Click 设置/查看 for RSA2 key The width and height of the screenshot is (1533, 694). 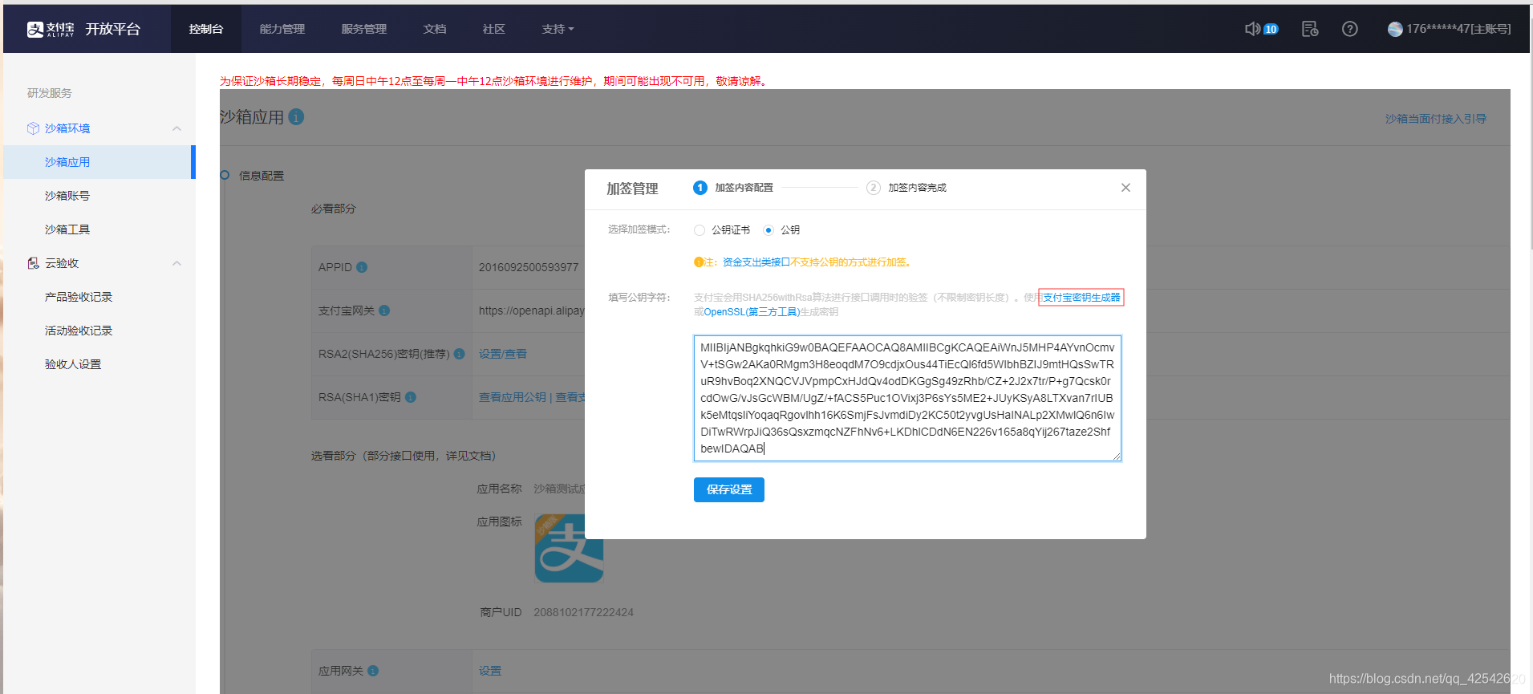coord(503,354)
